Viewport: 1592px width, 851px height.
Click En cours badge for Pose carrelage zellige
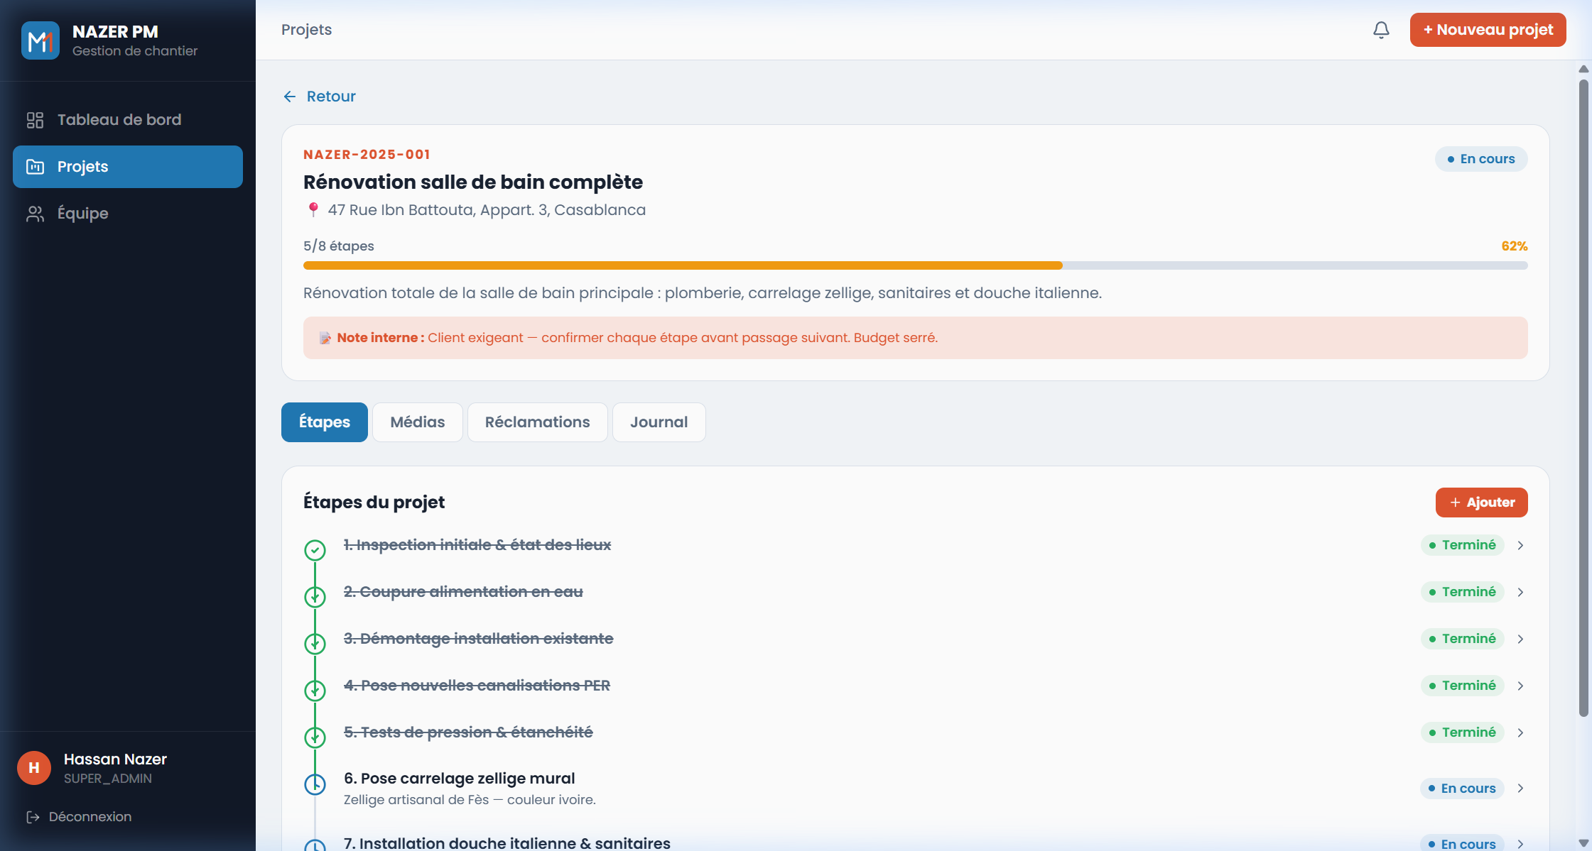1462,789
